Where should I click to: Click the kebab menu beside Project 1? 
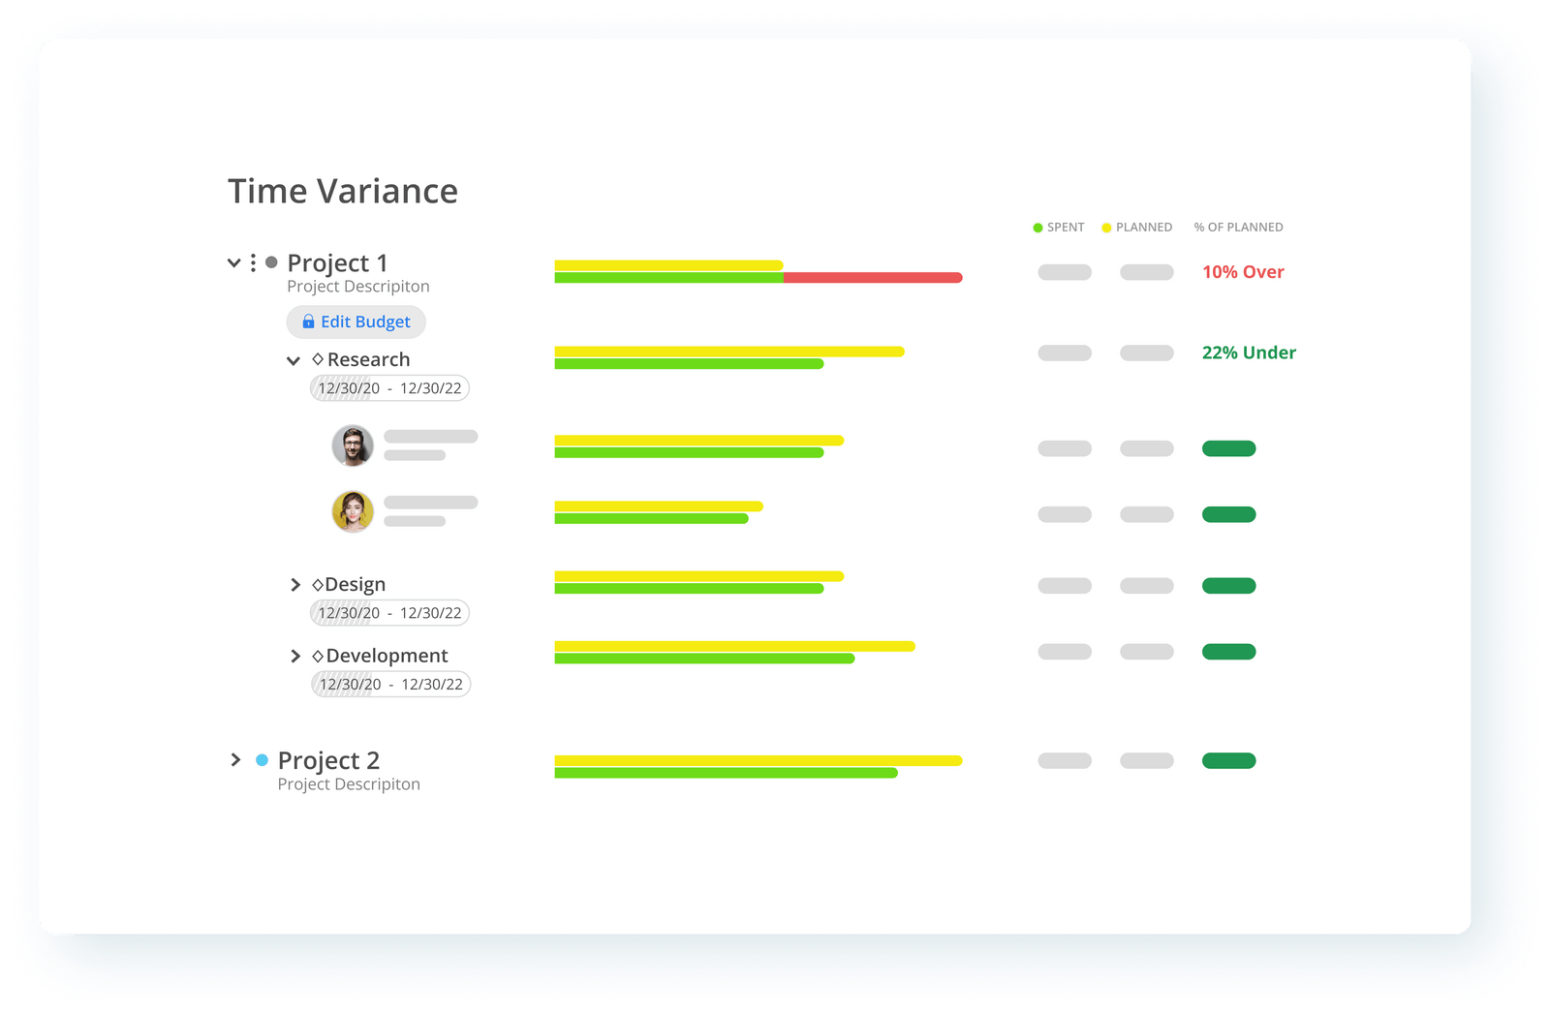tap(253, 261)
